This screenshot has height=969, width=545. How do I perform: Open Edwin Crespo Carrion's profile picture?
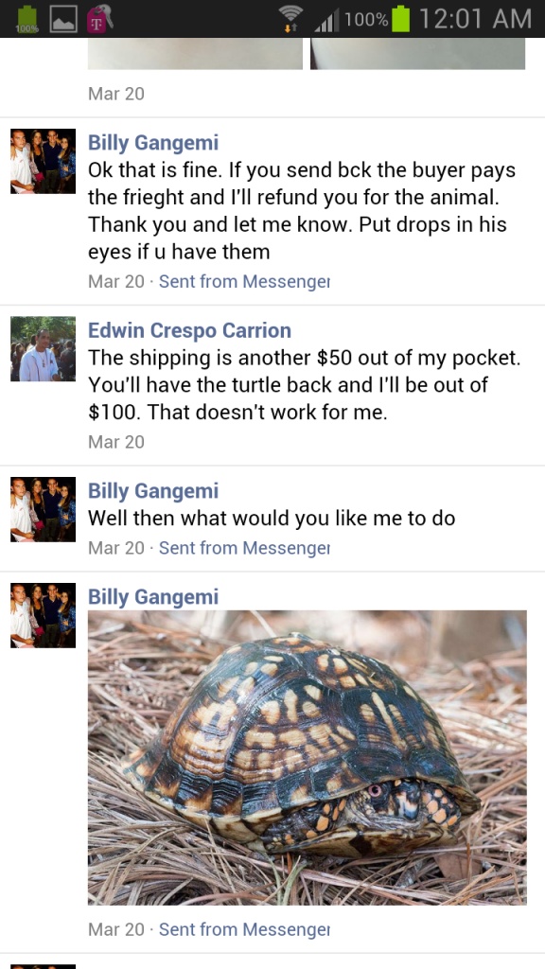point(43,348)
